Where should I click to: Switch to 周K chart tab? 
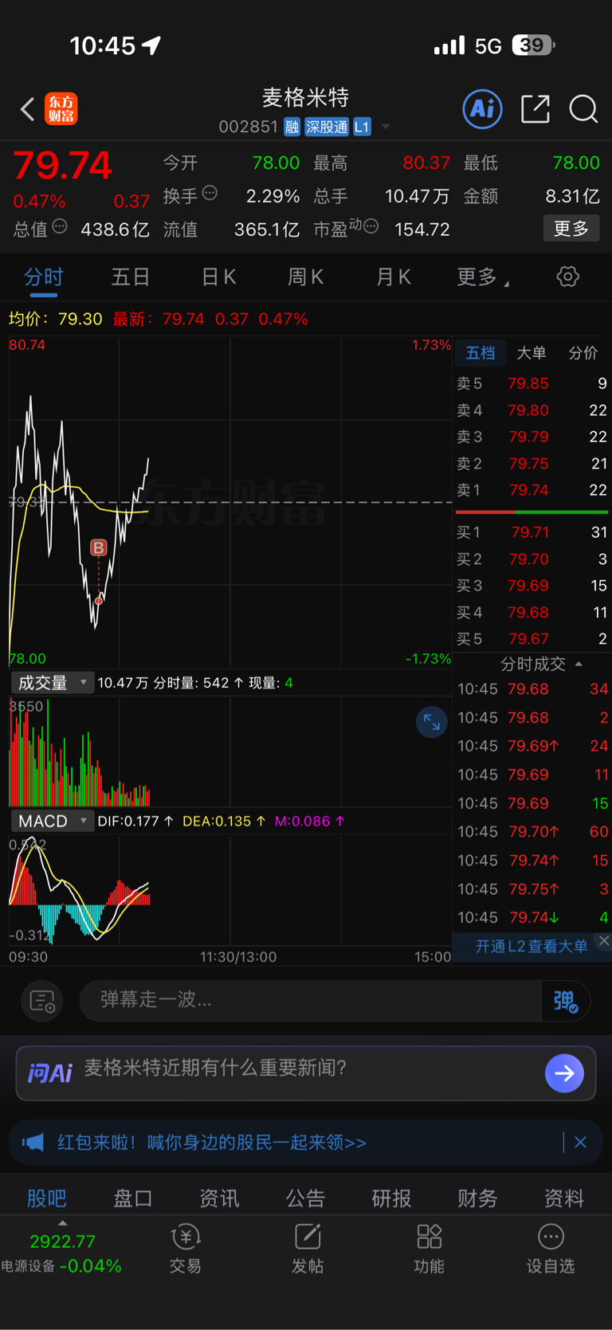(305, 277)
